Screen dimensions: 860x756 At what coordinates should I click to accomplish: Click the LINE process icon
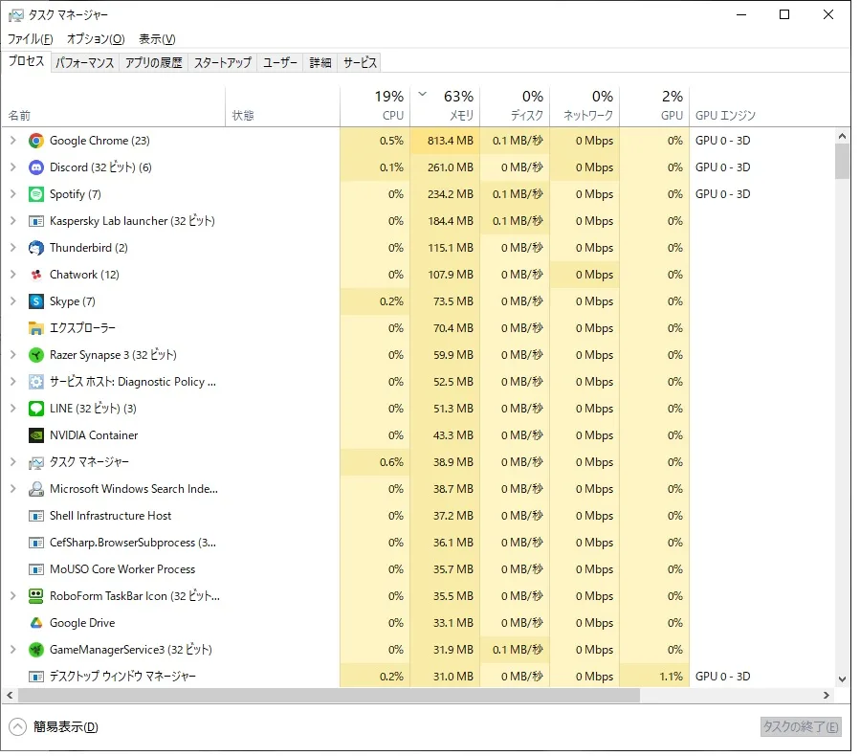point(36,409)
